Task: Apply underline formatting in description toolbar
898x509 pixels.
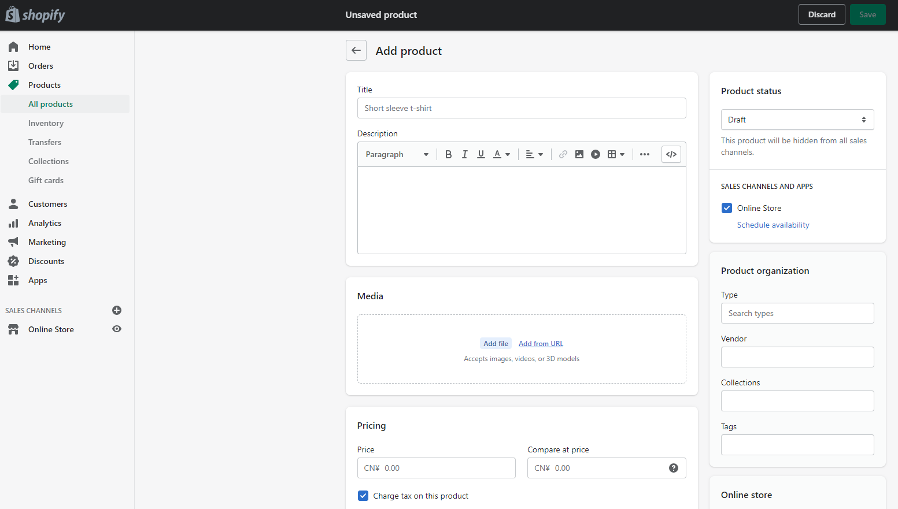Action: 481,154
